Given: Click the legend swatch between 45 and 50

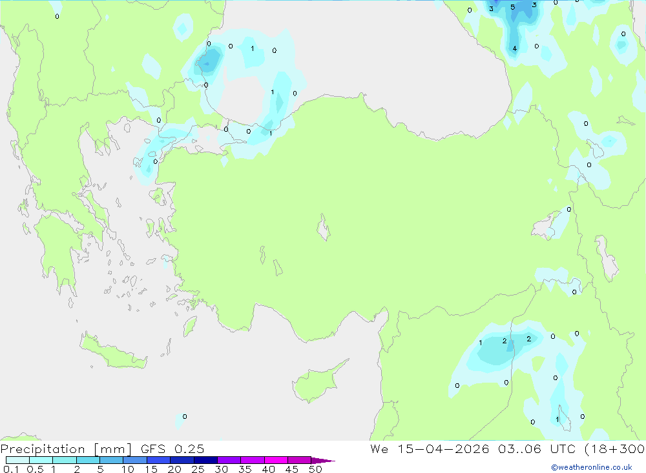Looking at the screenshot, I should [x=299, y=460].
